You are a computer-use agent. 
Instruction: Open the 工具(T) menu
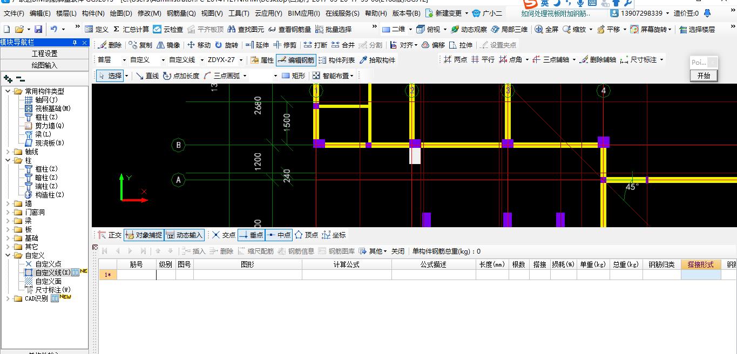coord(239,13)
